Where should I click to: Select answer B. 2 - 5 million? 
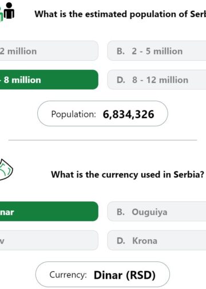tap(157, 51)
